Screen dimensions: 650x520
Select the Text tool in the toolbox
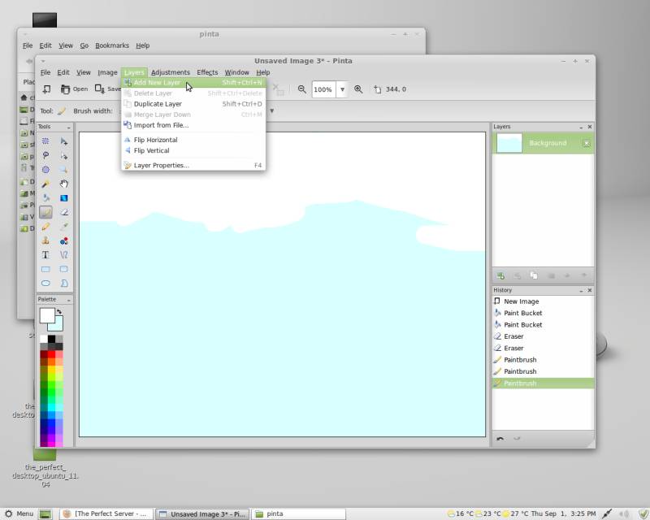(45, 254)
